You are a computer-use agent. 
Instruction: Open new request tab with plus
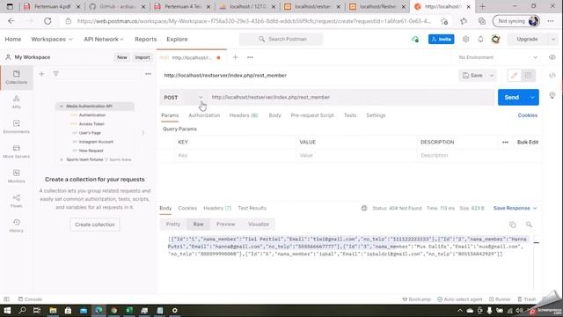[x=235, y=57]
